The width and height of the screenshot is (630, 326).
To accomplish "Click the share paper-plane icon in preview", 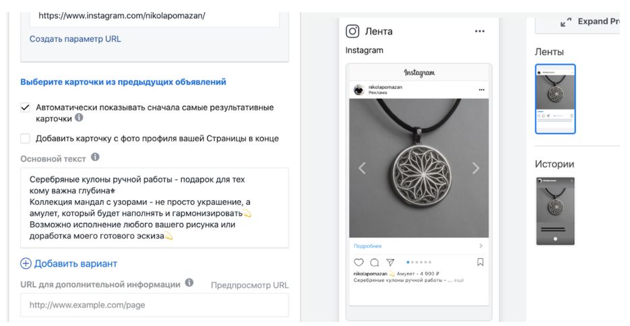I will (x=390, y=263).
